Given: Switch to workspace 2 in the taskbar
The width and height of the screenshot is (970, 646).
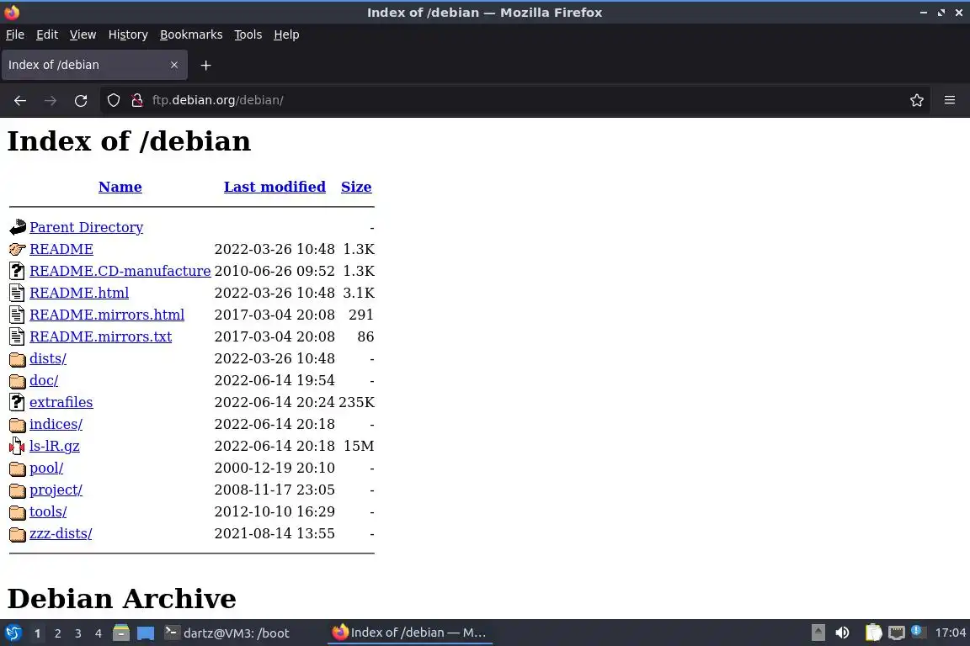Looking at the screenshot, I should tap(57, 633).
